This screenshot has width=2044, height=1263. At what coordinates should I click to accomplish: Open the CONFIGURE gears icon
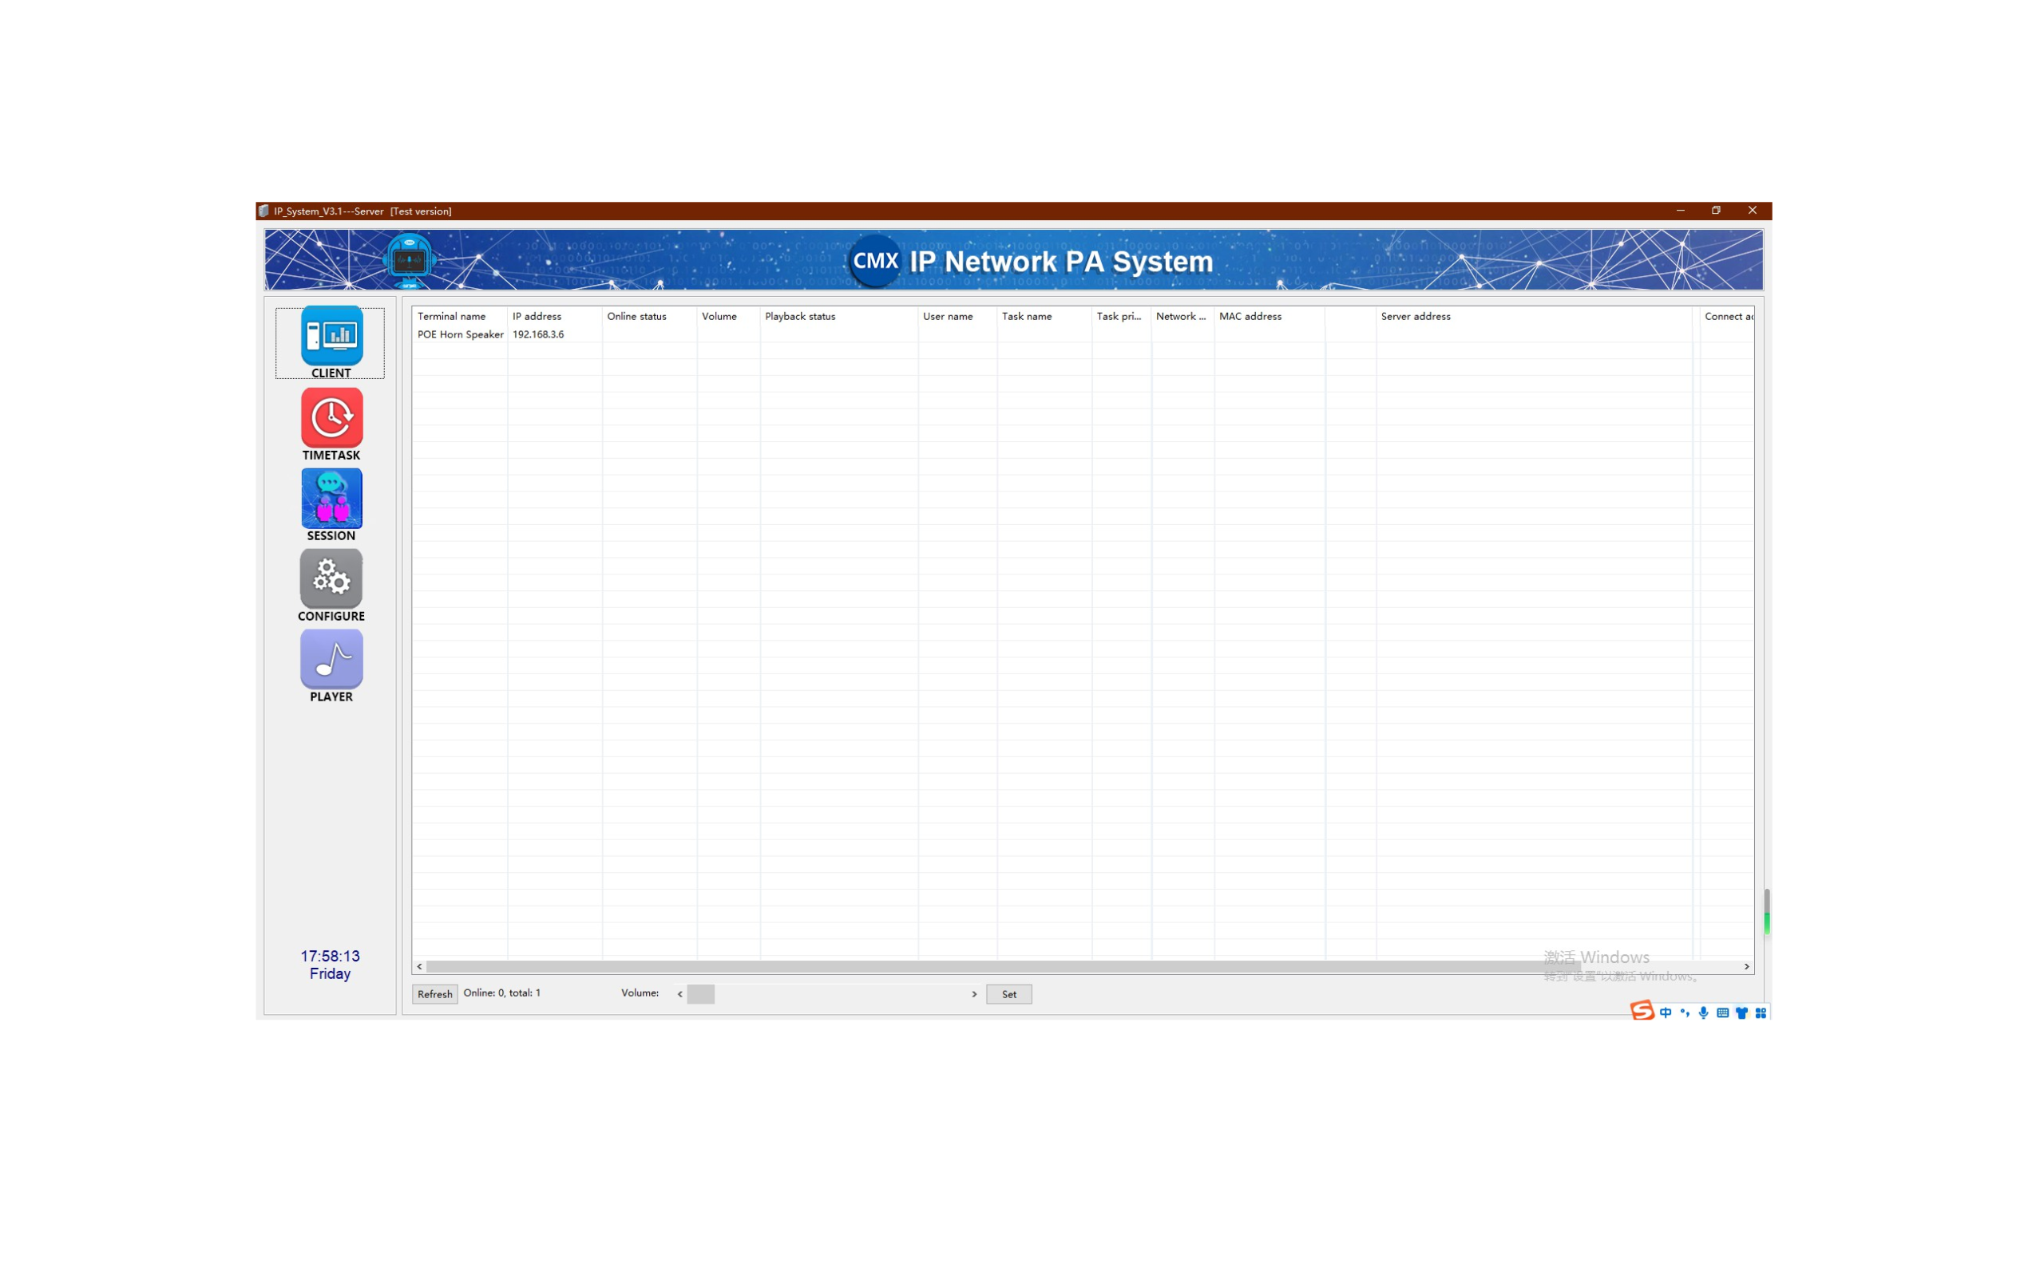coord(331,578)
